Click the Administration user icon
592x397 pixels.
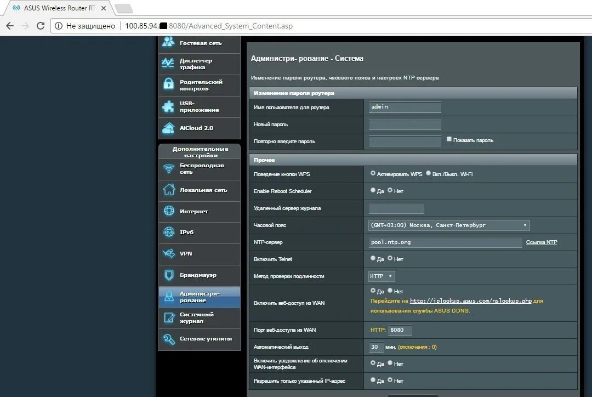(169, 297)
